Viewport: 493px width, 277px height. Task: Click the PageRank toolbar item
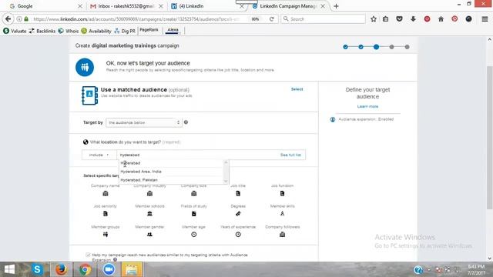[149, 30]
